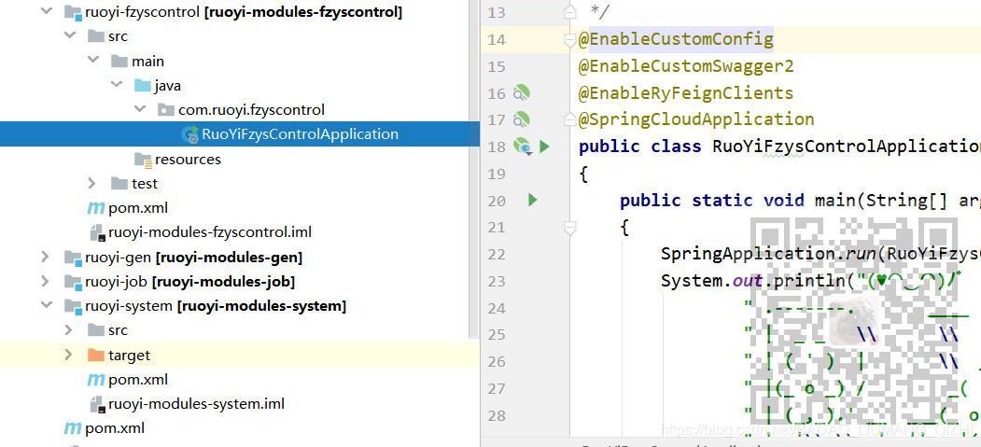Fold the annotations at line 14

pyautogui.click(x=569, y=41)
